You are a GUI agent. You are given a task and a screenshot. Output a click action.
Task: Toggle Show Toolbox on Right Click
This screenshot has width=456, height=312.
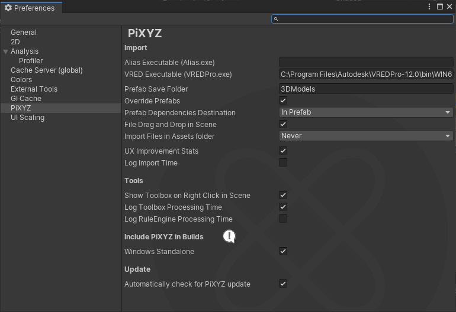[283, 195]
